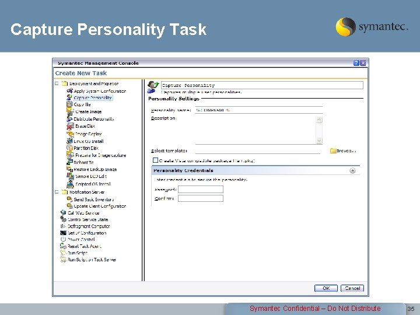This screenshot has width=420, height=315.
Task: Click the Reset Task Agent icon
Action: tap(63, 246)
